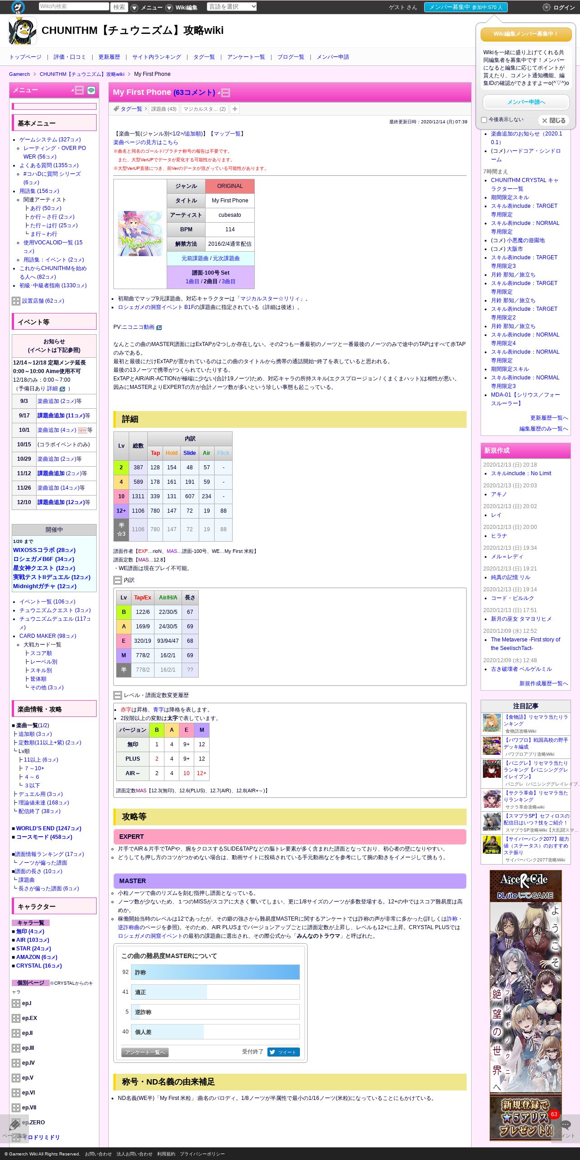Expand the ep.IV character list

click(x=16, y=1063)
